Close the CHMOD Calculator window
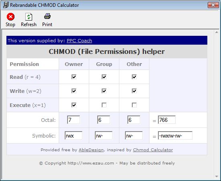This screenshot has width=221, height=181. [x=213, y=5]
